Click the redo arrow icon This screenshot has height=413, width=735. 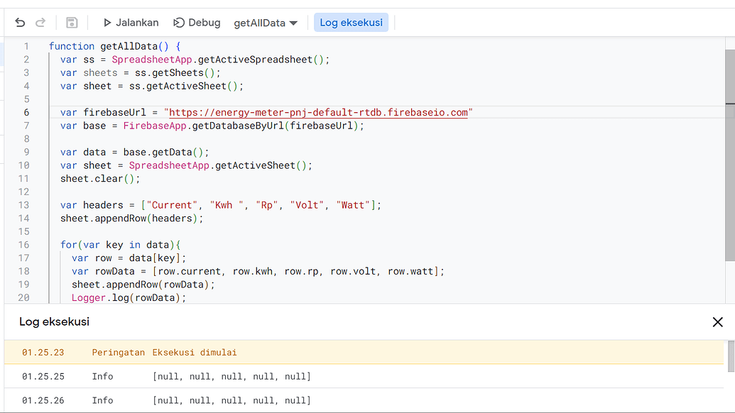[40, 23]
